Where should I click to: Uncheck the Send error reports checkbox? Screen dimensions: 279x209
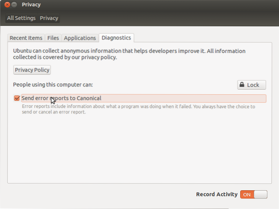pyautogui.click(x=17, y=98)
